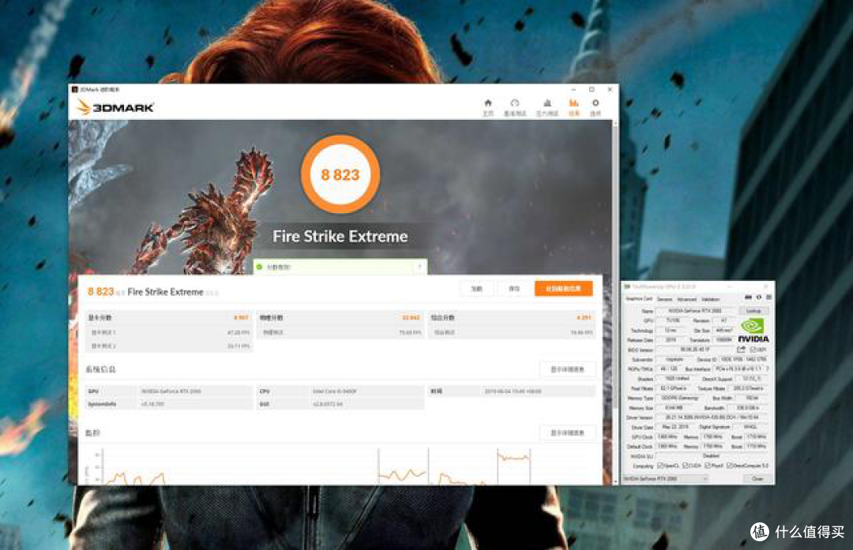This screenshot has width=853, height=550.
Task: Switch to GPU-Z Advanced tab
Action: click(x=686, y=299)
